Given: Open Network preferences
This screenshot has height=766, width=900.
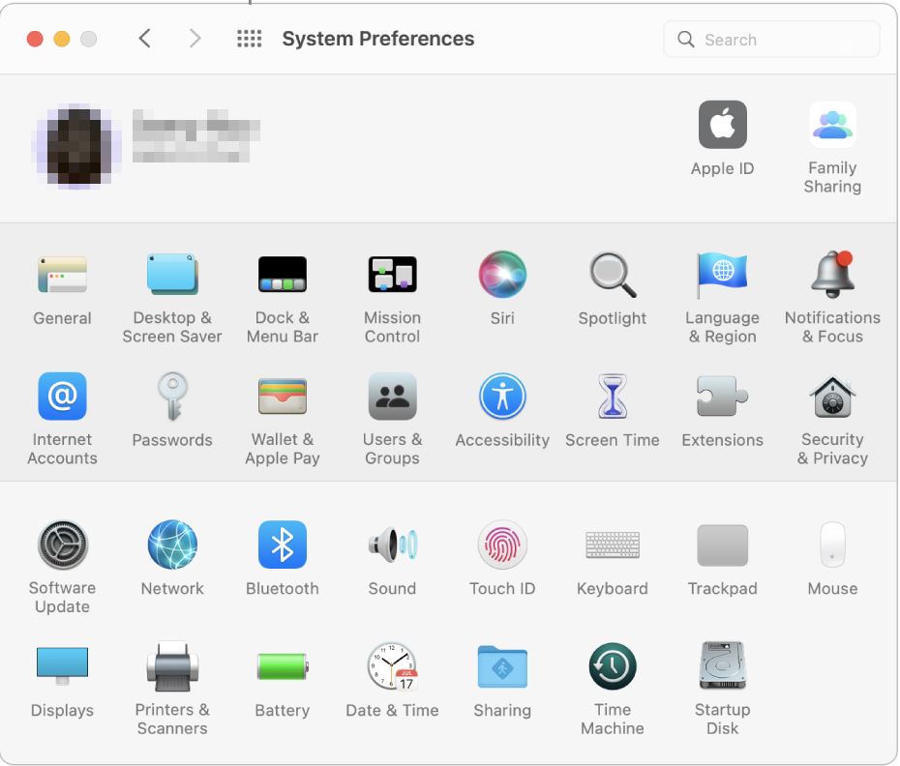Looking at the screenshot, I should coord(172,545).
